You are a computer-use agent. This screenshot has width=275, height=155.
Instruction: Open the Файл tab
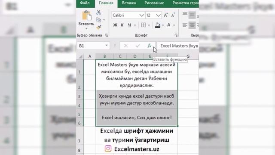tap(85, 3)
